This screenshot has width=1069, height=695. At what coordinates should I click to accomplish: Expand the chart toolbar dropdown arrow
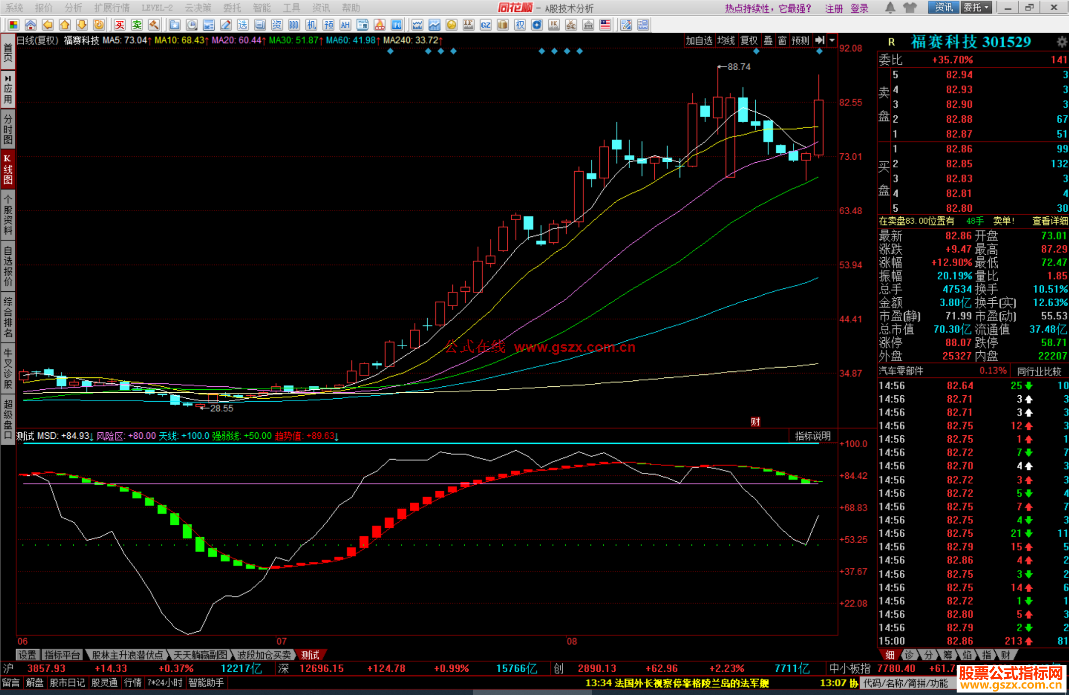(832, 41)
